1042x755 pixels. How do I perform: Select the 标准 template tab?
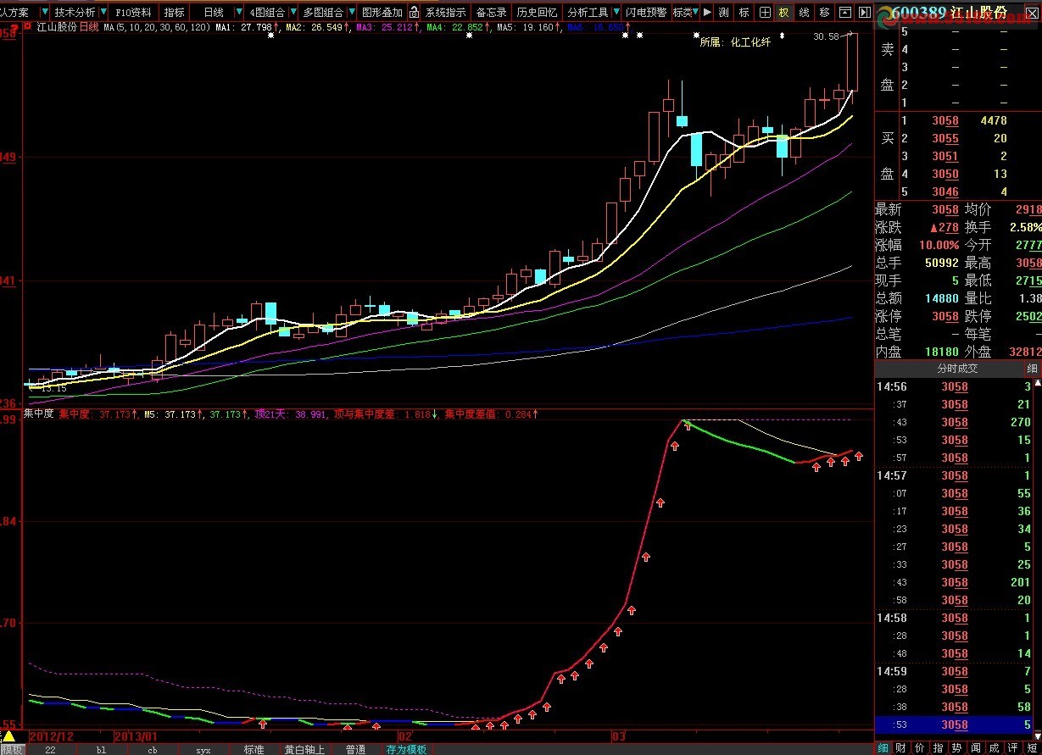tap(254, 749)
